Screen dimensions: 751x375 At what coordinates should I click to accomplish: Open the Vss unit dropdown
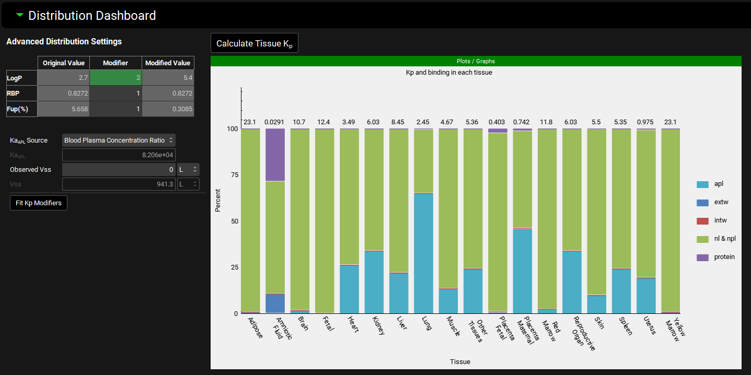188,184
